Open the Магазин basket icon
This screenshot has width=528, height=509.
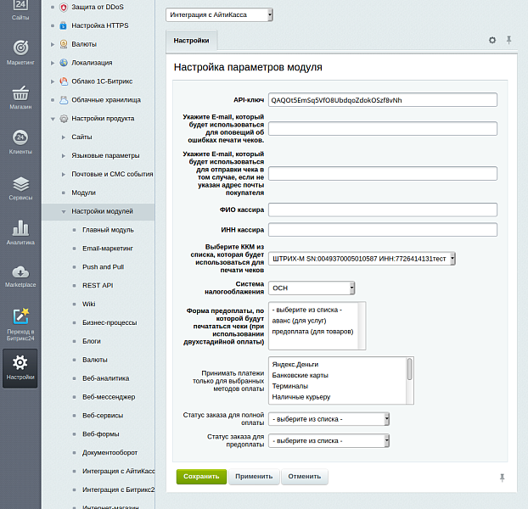click(x=20, y=94)
